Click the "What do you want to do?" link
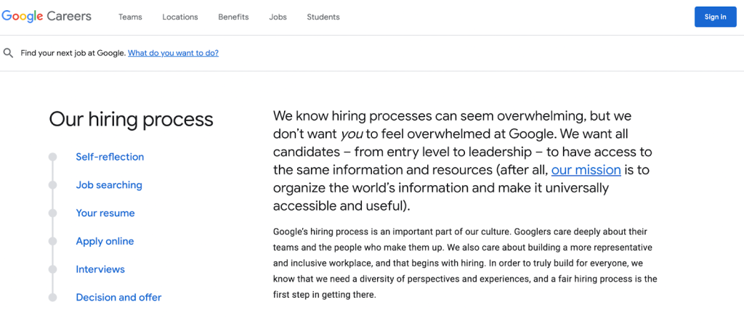This screenshot has height=326, width=744. click(x=173, y=53)
